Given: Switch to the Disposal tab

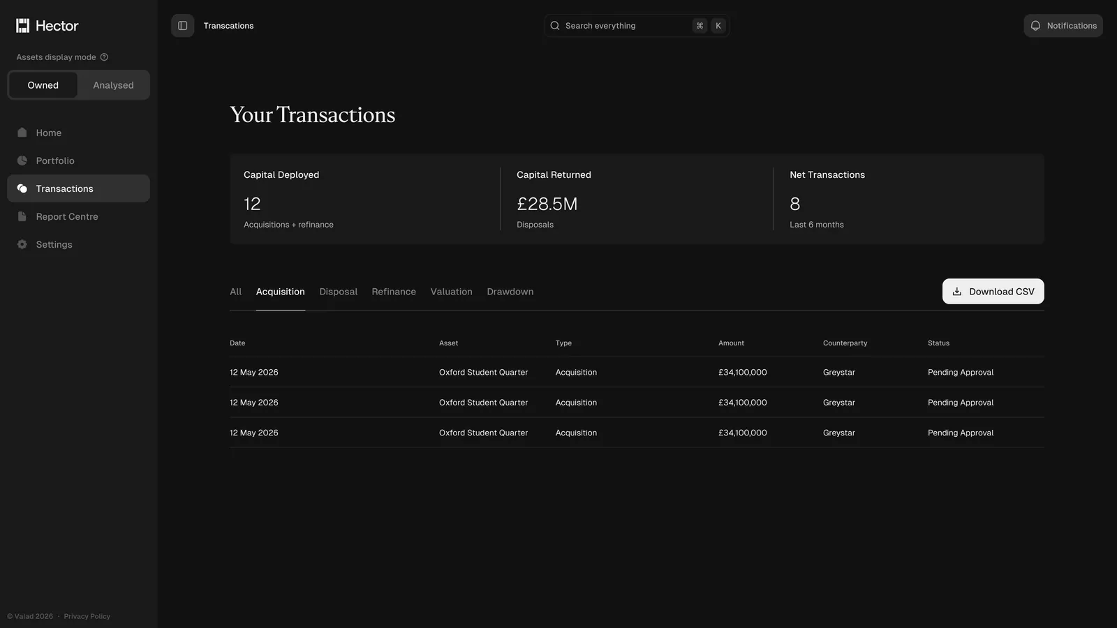Looking at the screenshot, I should [x=339, y=292].
